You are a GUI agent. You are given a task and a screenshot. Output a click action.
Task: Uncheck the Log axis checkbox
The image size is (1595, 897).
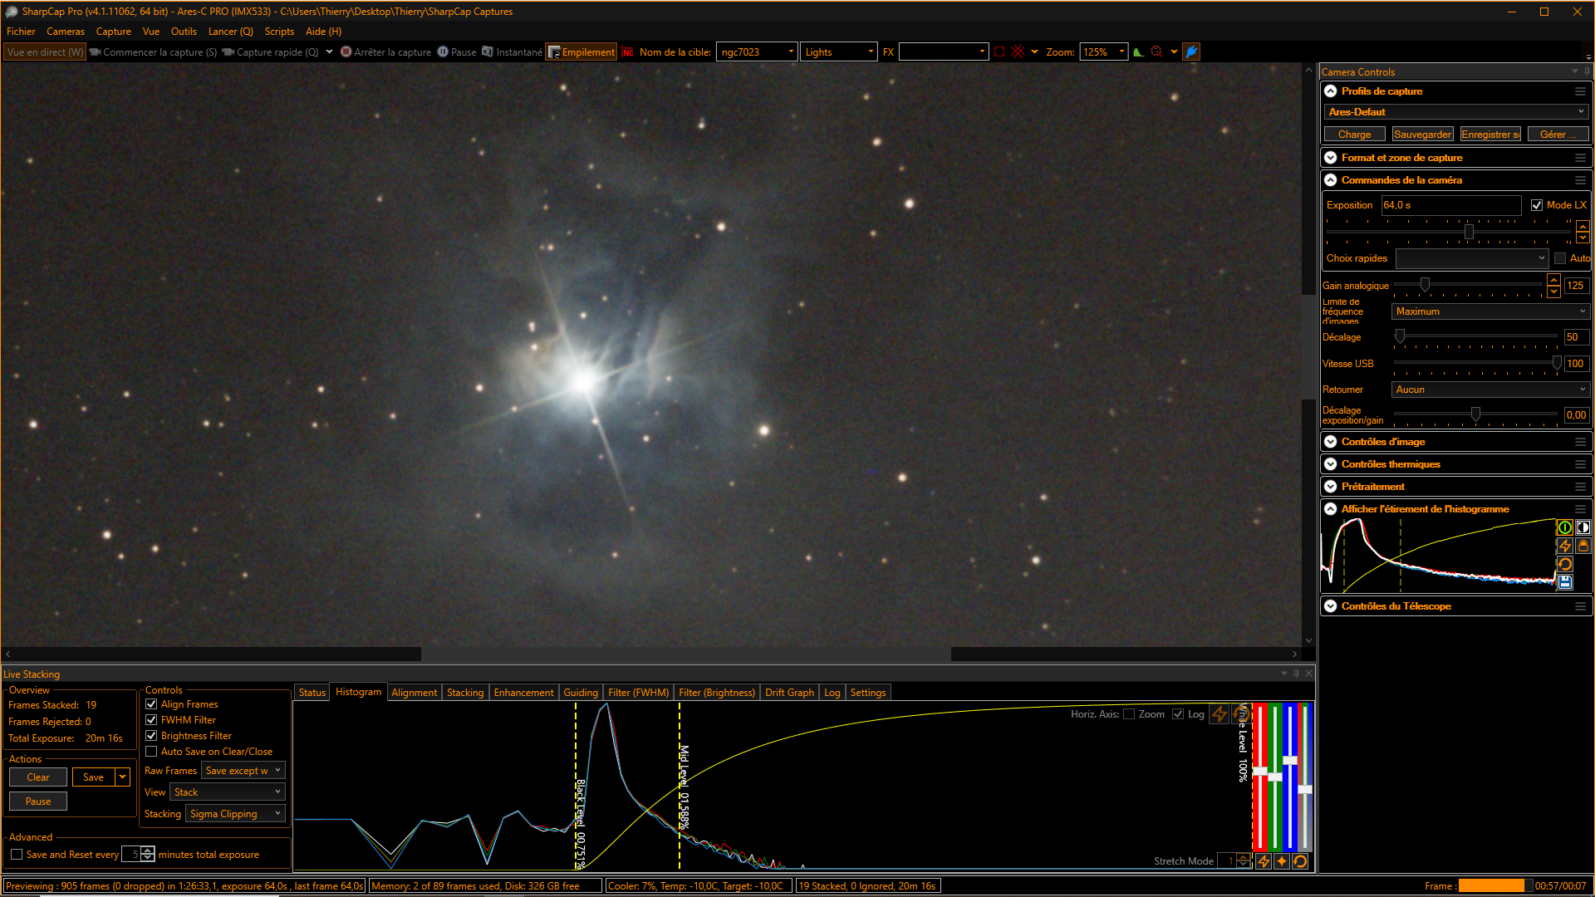(1178, 714)
